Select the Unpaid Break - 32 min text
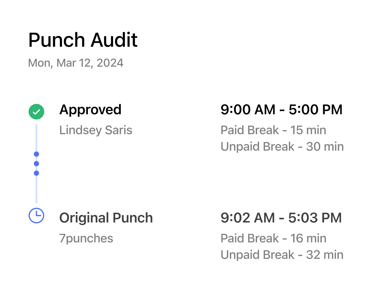Viewport: 372px width, 290px height. [282, 255]
